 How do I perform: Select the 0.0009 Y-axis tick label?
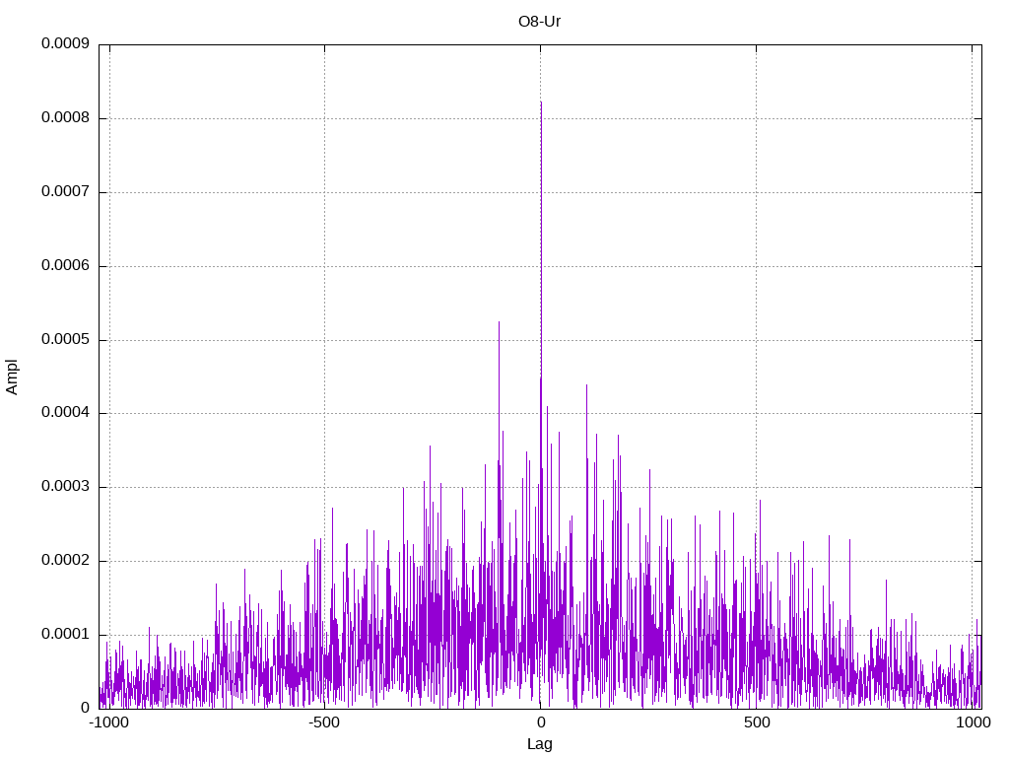[x=65, y=43]
